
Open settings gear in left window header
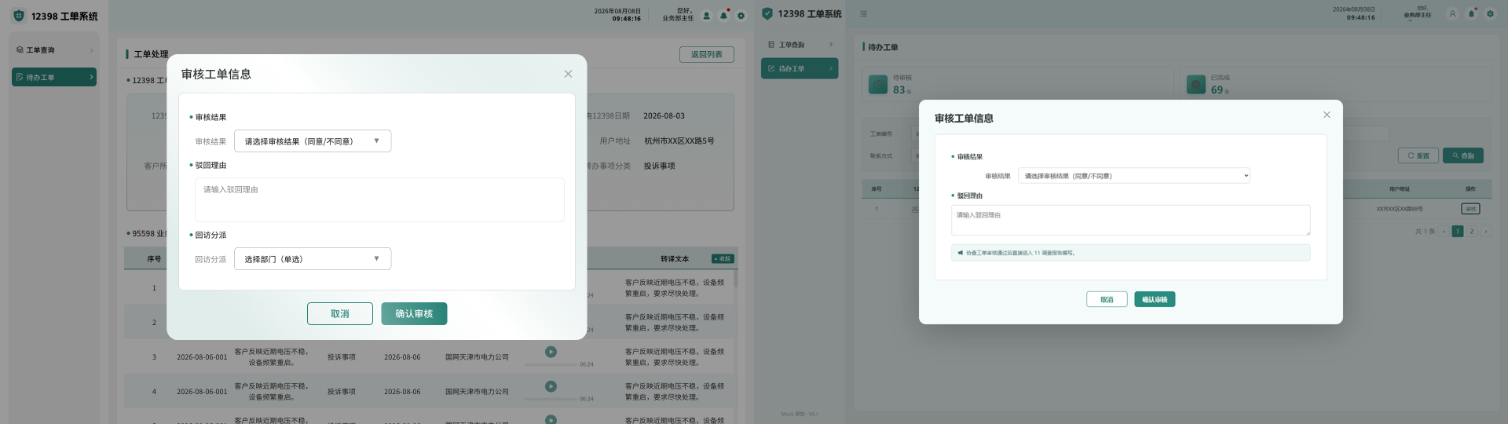[741, 16]
